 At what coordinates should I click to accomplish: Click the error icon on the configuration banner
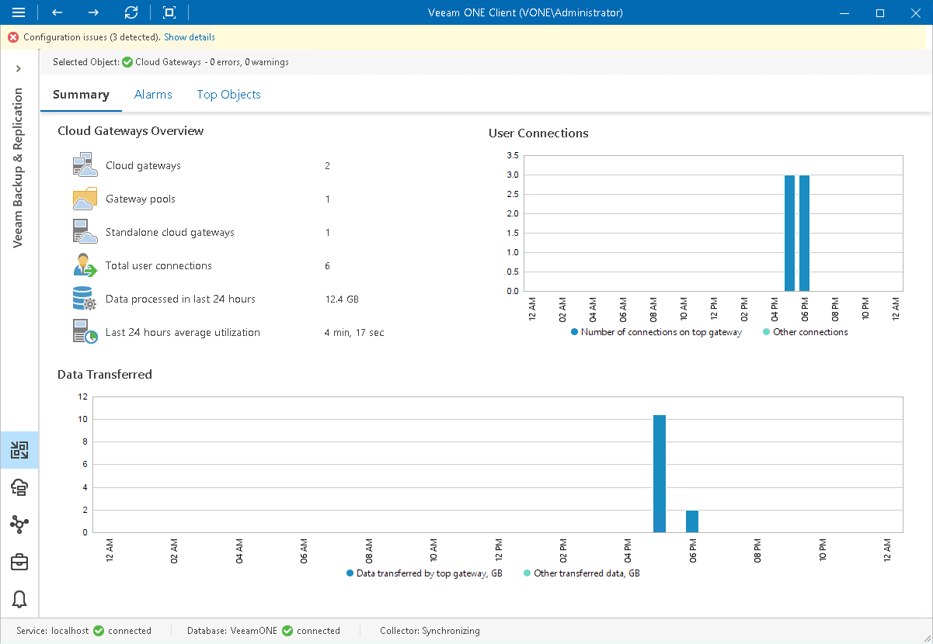click(x=12, y=36)
